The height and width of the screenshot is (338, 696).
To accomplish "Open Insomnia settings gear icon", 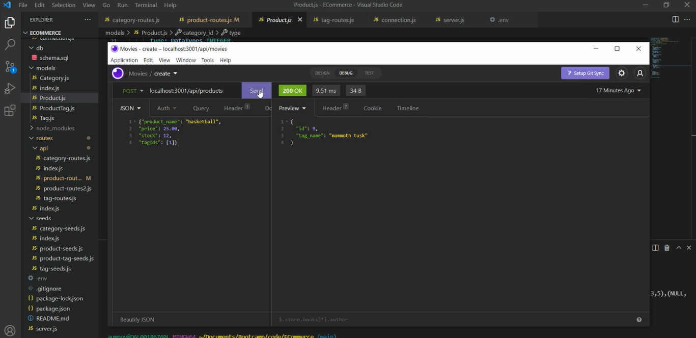I will [621, 73].
